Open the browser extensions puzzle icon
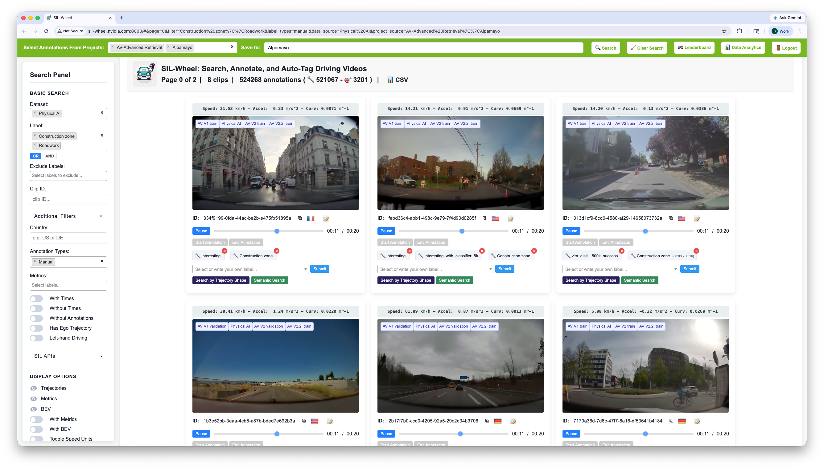This screenshot has height=469, width=824. click(740, 31)
